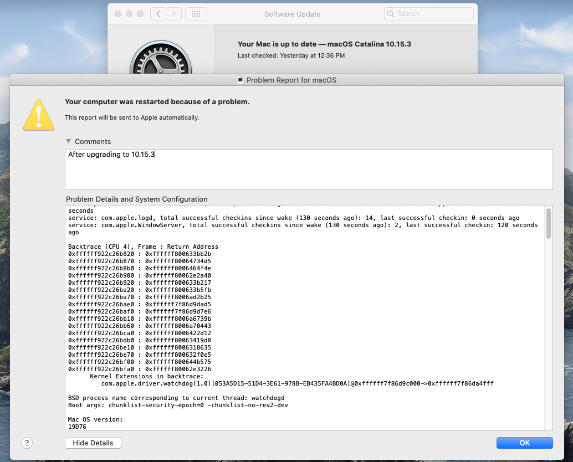Click 'This report will be sent to Apple automatically.' text
This screenshot has height=462, width=573.
(x=132, y=117)
